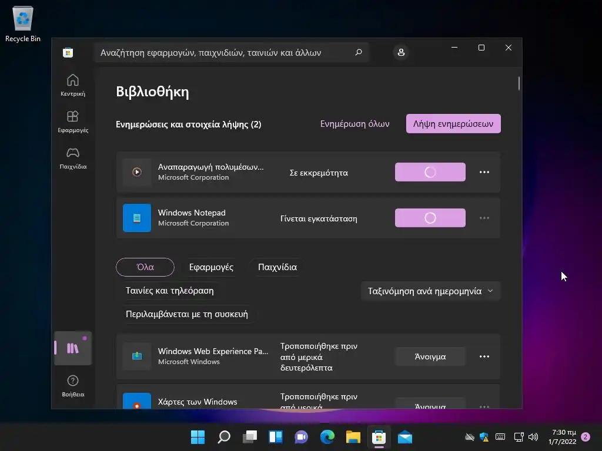This screenshot has width=602, height=451.
Task: Click the search magnifier icon in Store
Action: tap(359, 52)
